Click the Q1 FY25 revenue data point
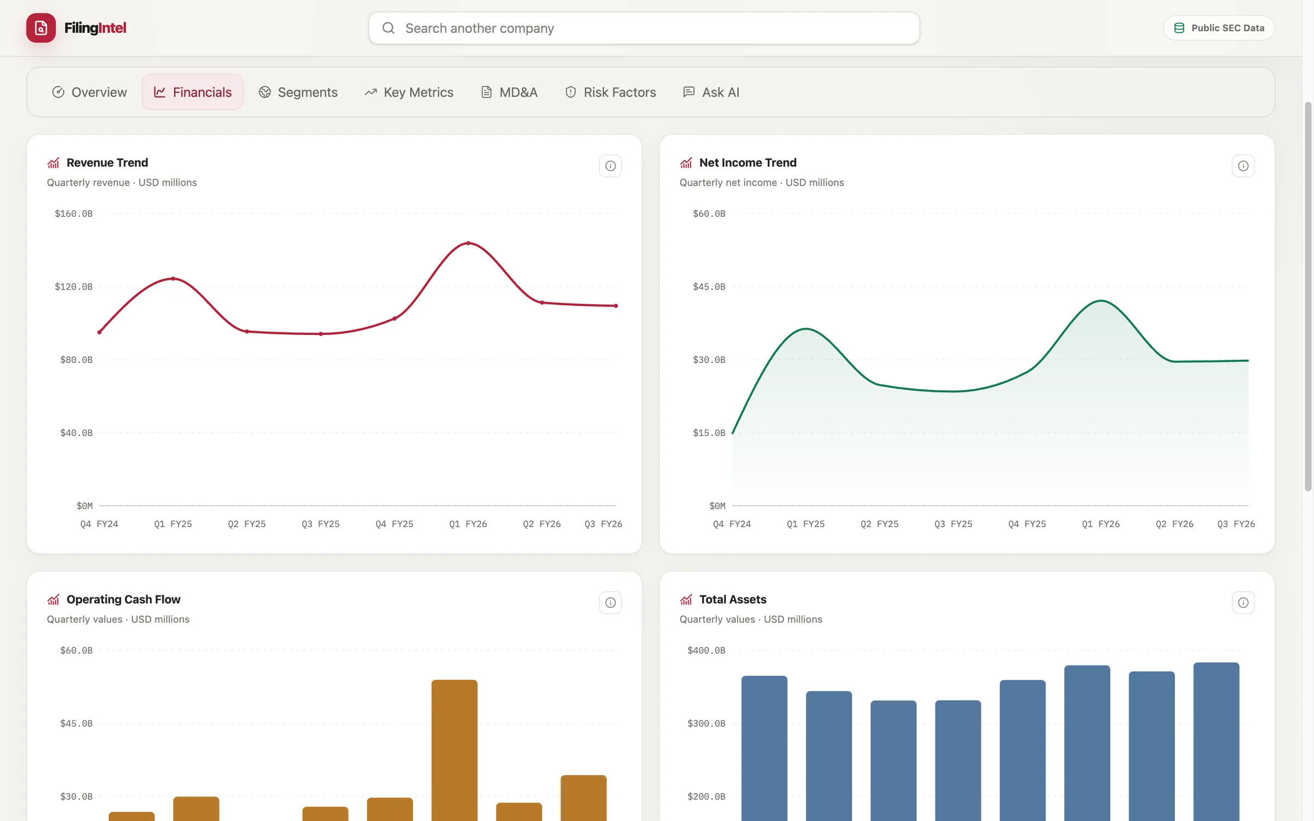Screen dimensions: 1314x821 tap(173, 279)
